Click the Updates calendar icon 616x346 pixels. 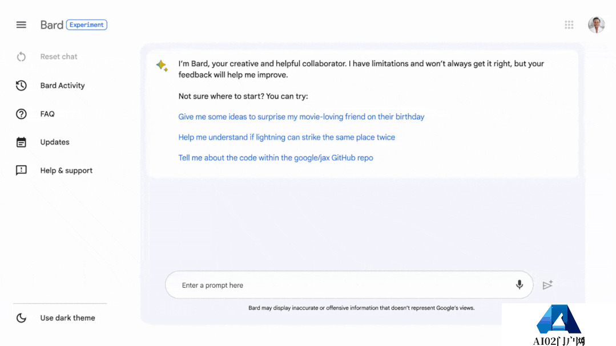pos(21,142)
